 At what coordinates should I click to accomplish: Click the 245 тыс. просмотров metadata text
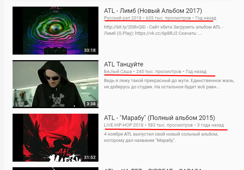(x=159, y=72)
